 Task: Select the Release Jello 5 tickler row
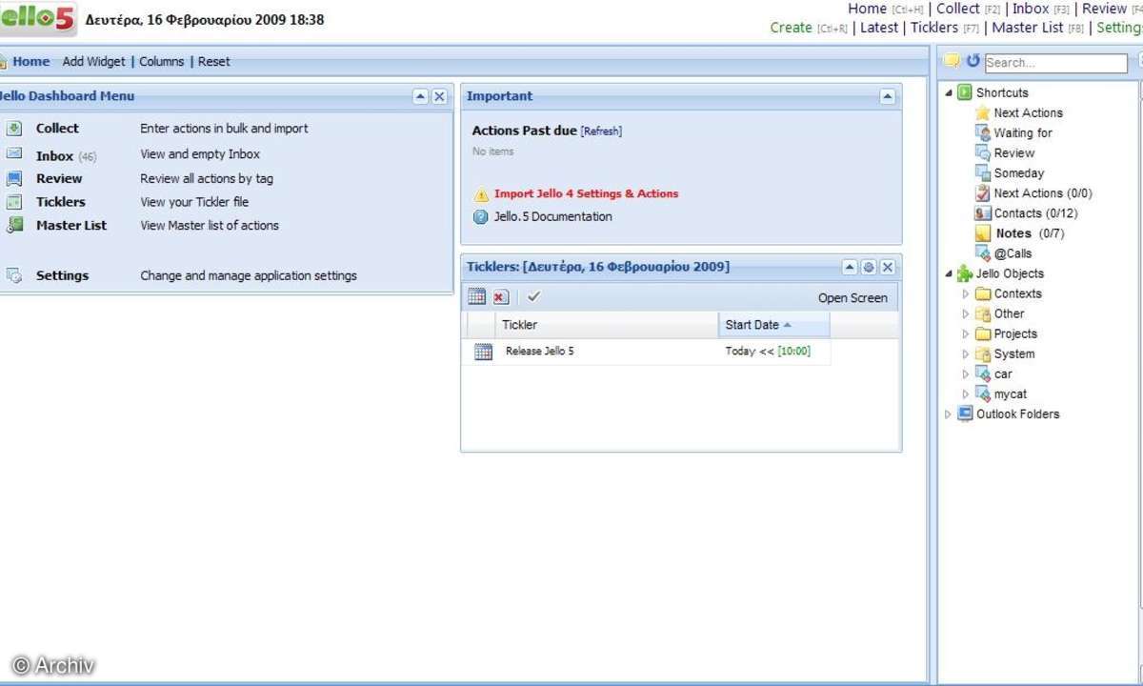647,352
